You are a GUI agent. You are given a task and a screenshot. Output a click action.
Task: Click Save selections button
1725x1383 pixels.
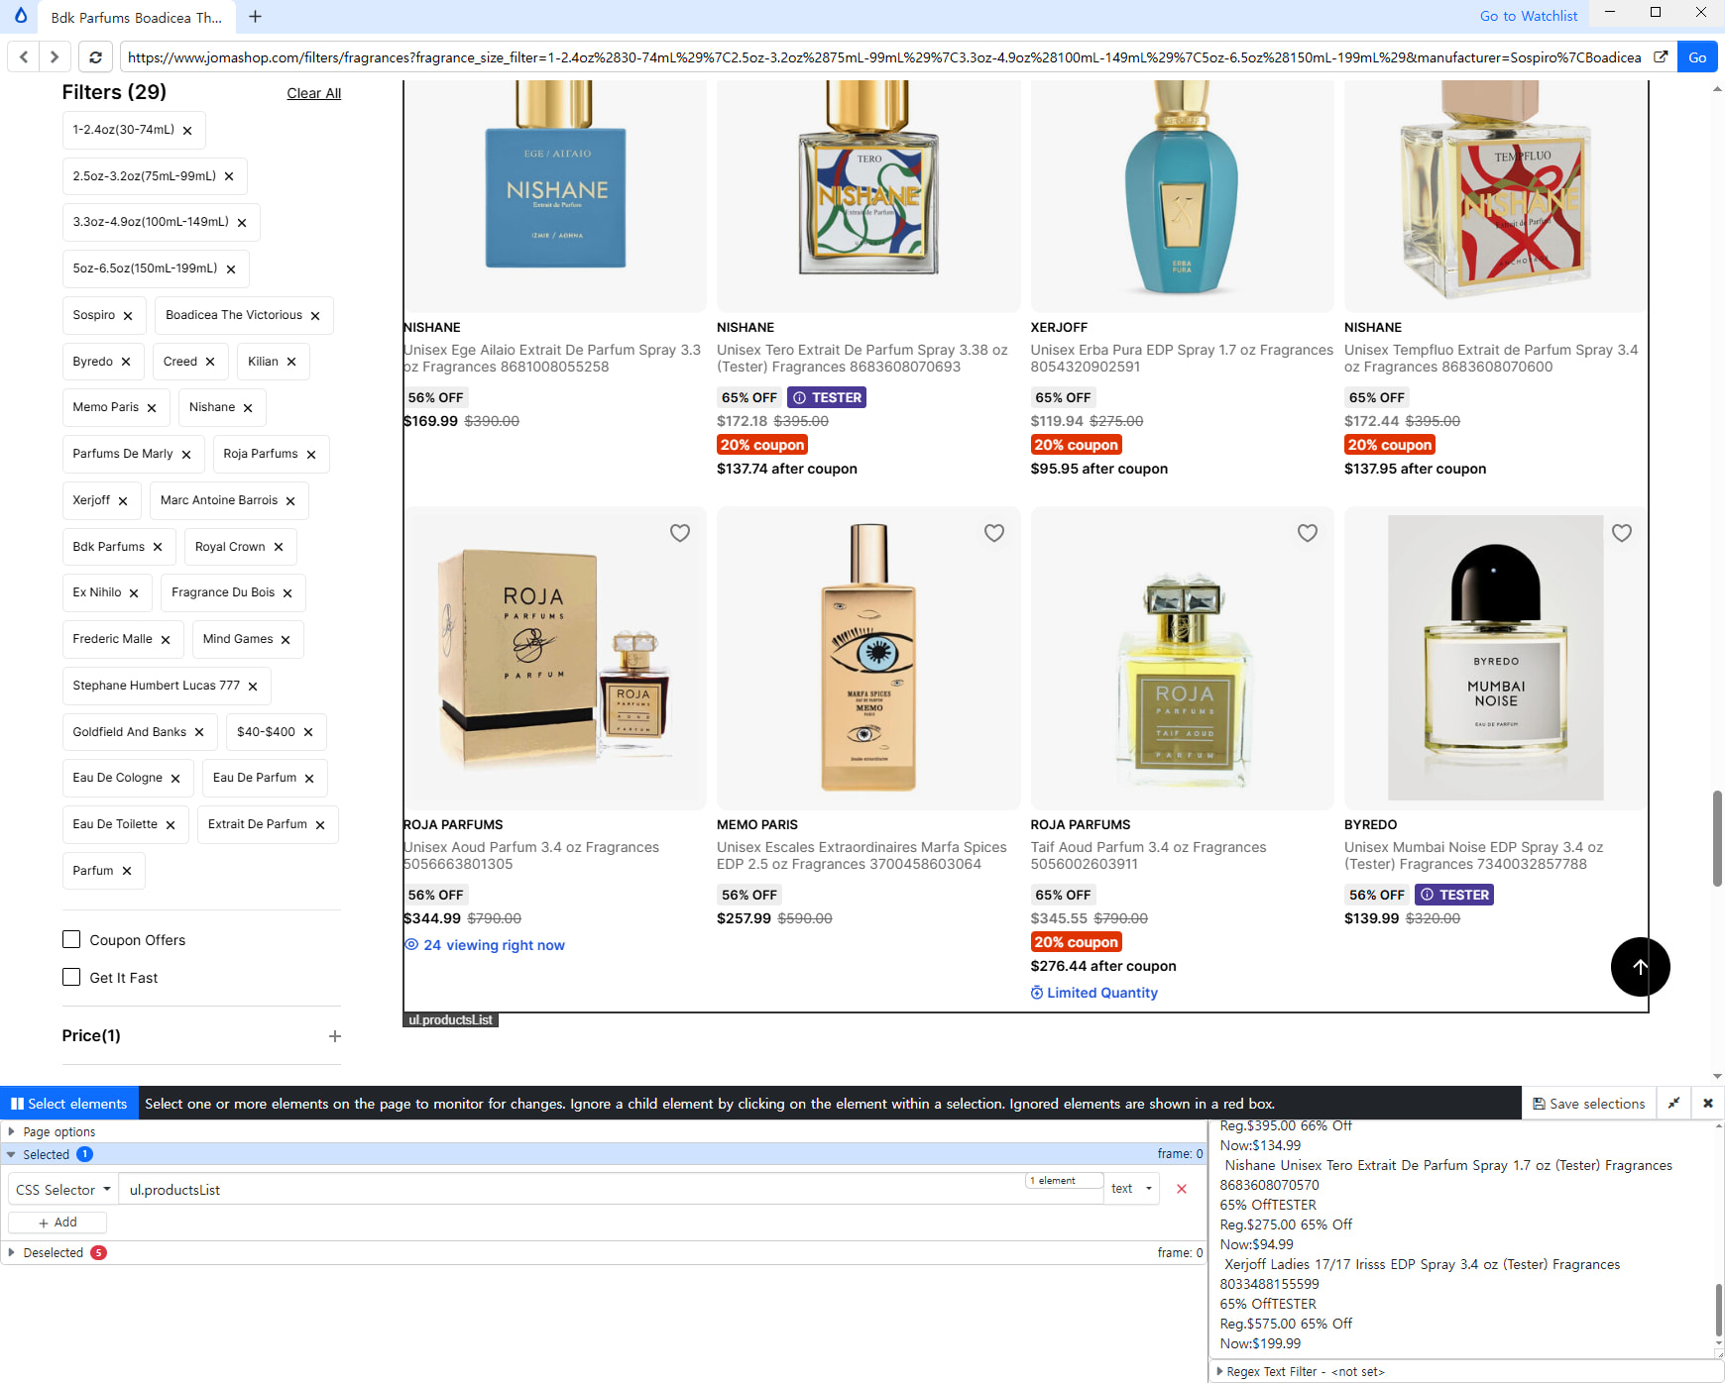click(1589, 1104)
